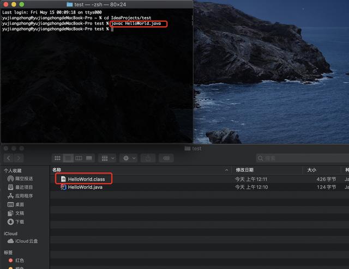Click the Terminal cursor prompt line

click(x=58, y=29)
